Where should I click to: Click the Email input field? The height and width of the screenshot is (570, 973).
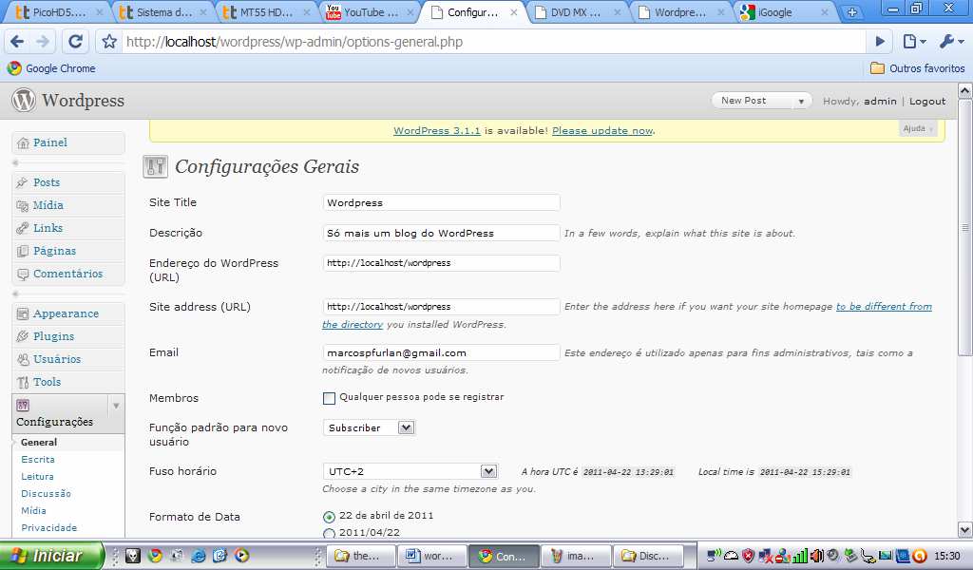[x=441, y=352]
